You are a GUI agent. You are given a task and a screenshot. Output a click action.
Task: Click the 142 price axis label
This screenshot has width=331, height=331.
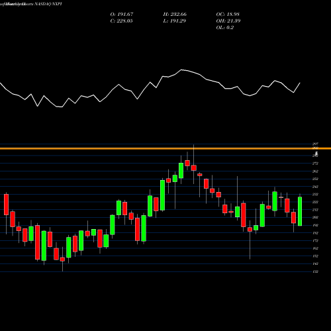316,264
